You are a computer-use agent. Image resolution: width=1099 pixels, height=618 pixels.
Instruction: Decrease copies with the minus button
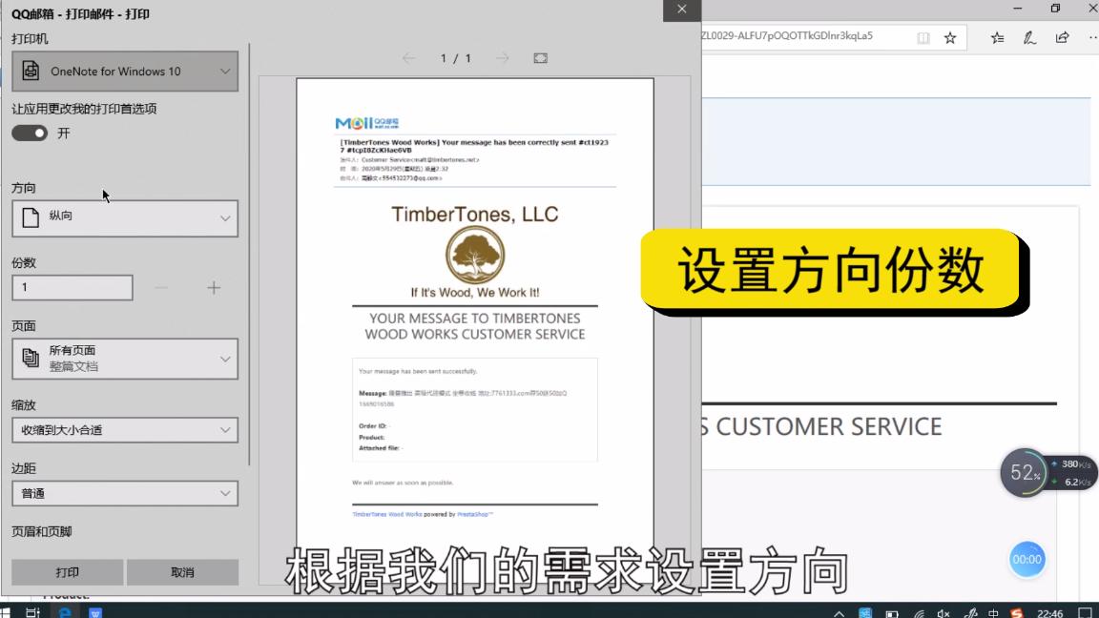pos(161,288)
